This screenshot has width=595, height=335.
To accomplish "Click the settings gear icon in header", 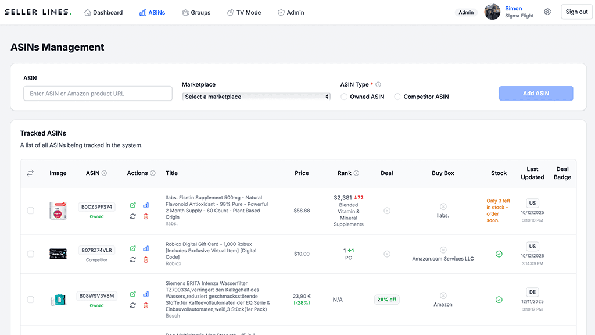I will (547, 12).
